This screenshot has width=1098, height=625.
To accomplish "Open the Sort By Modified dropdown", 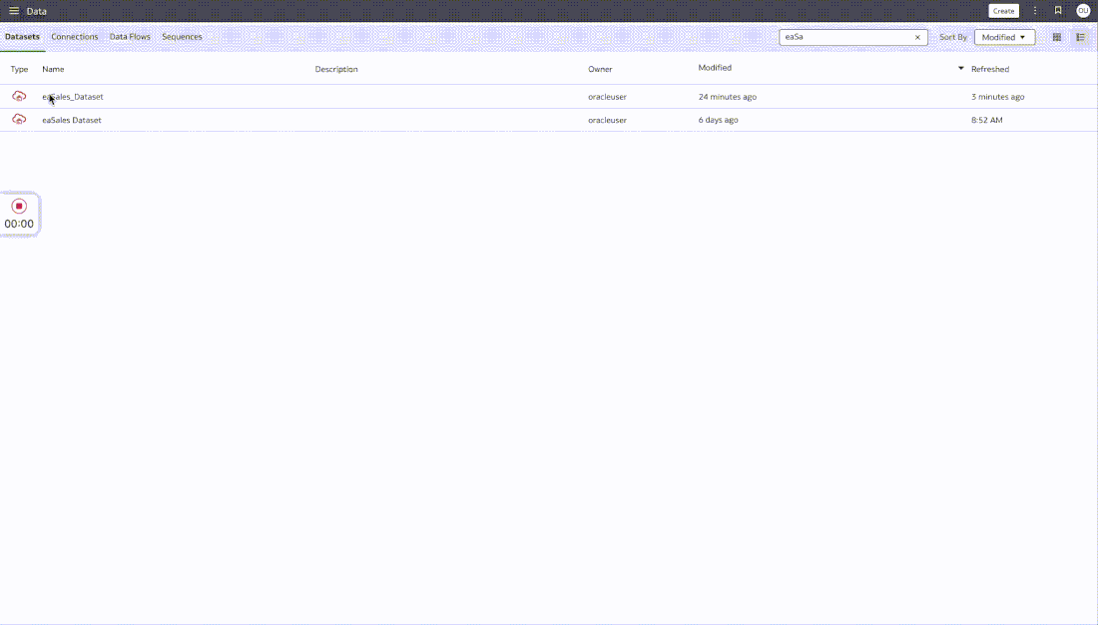I will (x=1004, y=37).
